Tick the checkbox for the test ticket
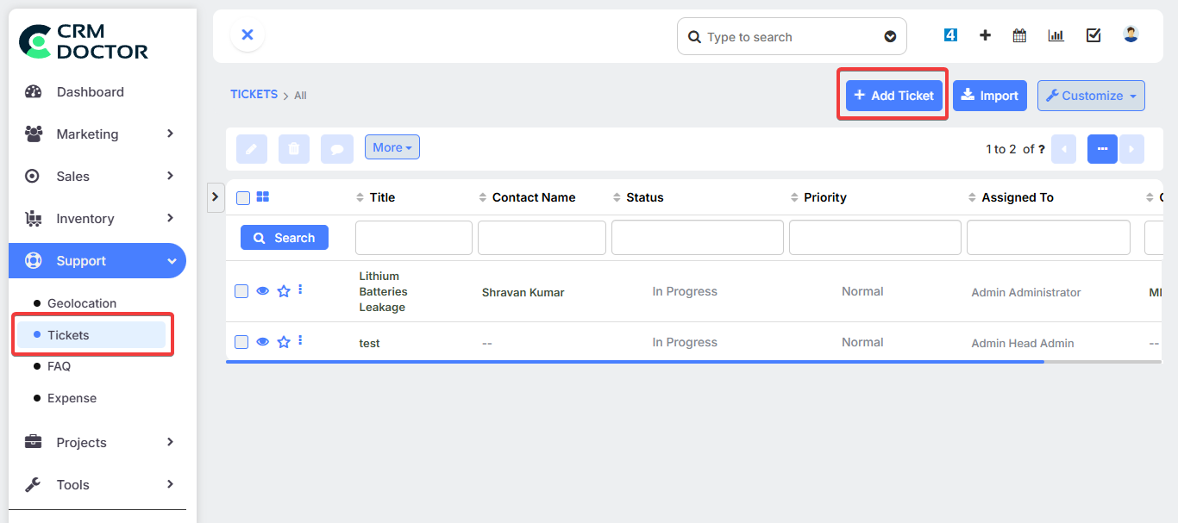 (x=241, y=342)
